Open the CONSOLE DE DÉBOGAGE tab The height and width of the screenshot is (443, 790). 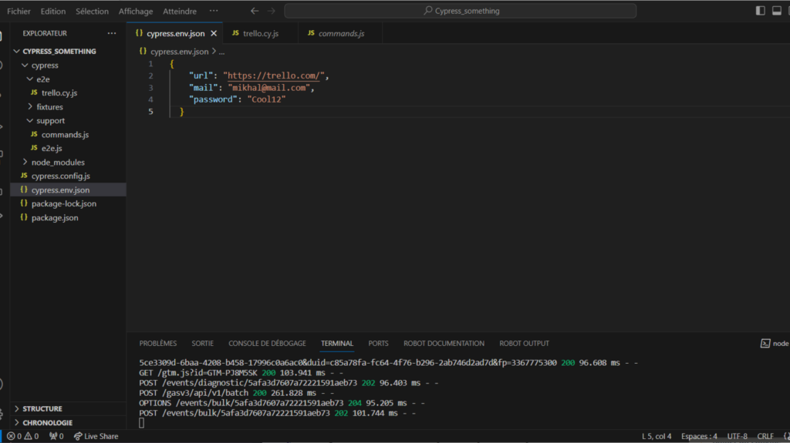pos(267,344)
